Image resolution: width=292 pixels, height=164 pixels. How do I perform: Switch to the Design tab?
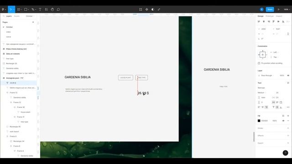point(261,16)
